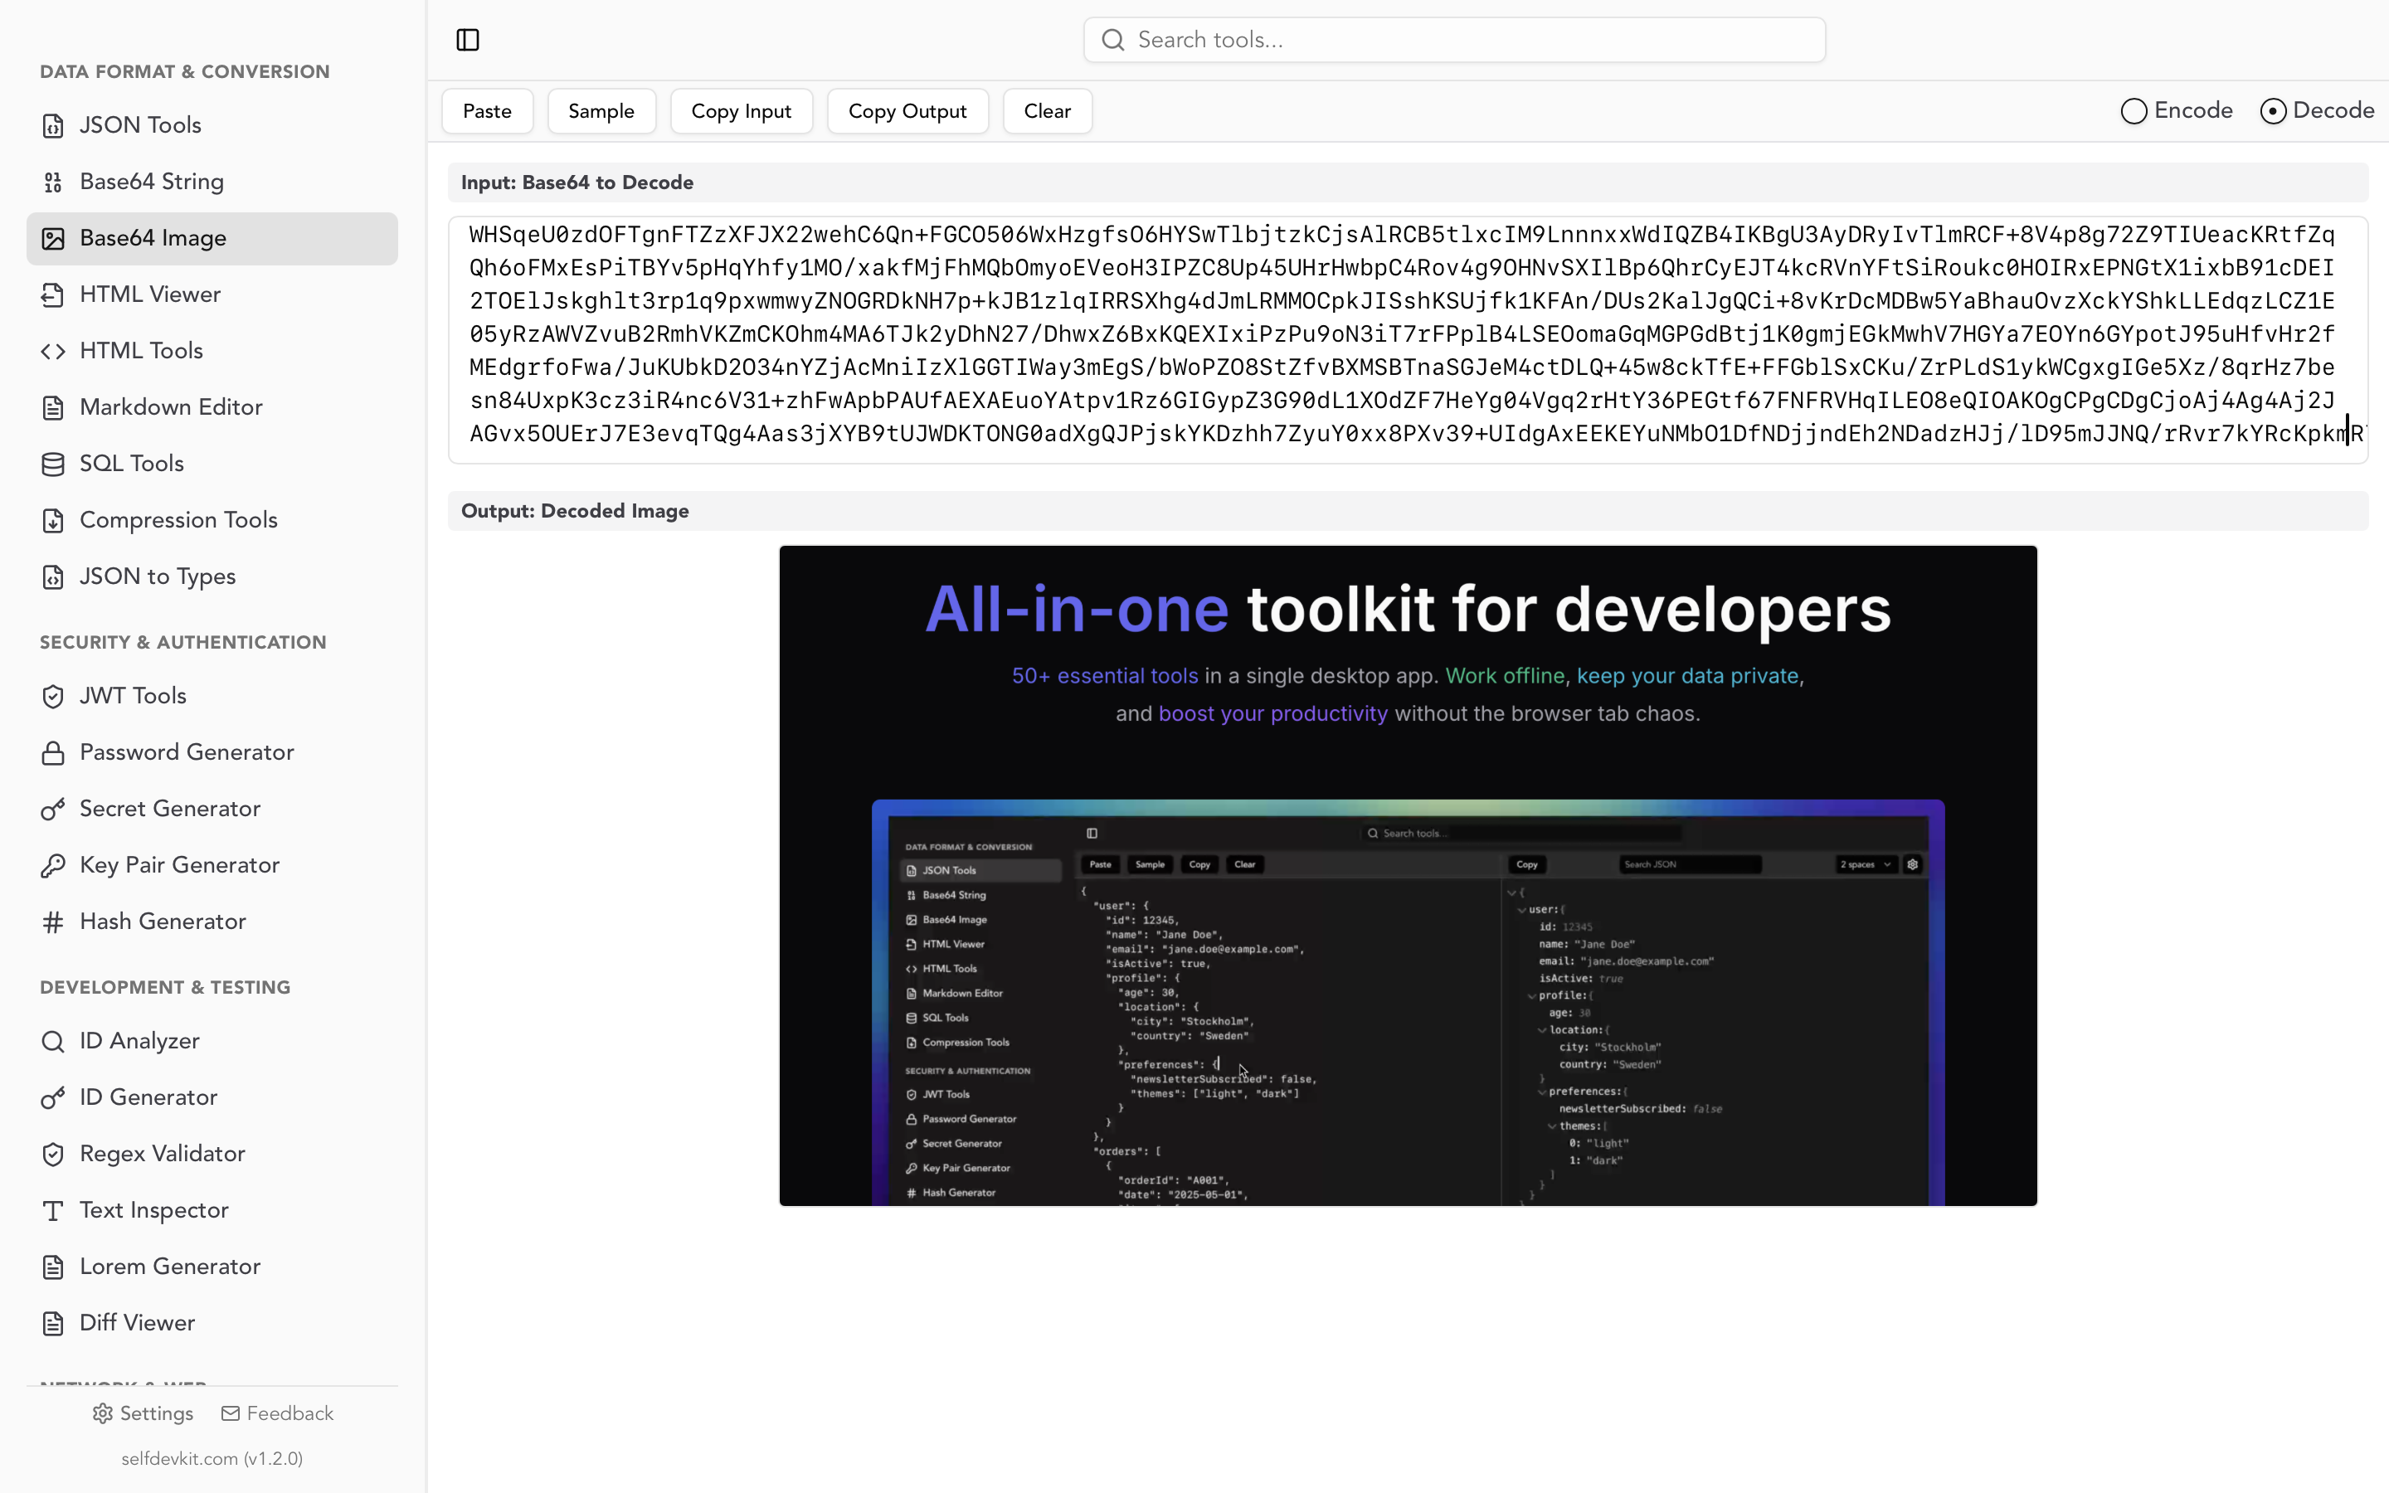Click the Base64 String icon
Image resolution: width=2389 pixels, height=1493 pixels.
[53, 182]
